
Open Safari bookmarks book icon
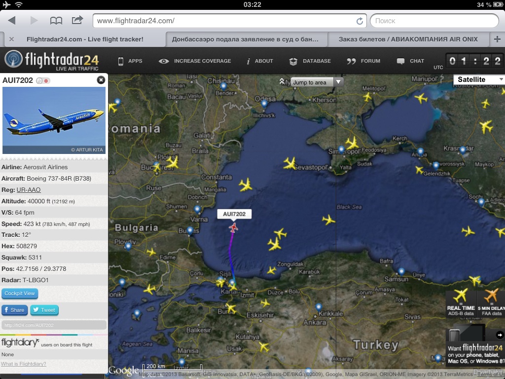tap(56, 21)
